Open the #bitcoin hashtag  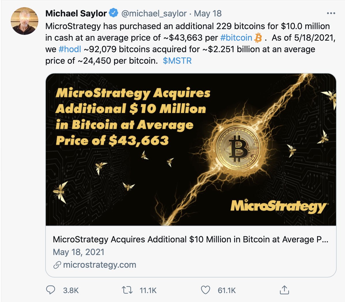click(x=236, y=38)
